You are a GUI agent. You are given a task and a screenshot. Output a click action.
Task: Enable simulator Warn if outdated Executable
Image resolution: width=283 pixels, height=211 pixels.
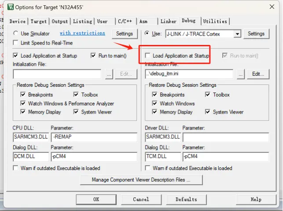pyautogui.click(x=16, y=168)
